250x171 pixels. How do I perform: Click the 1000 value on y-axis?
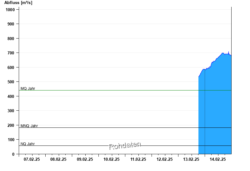click(x=10, y=10)
